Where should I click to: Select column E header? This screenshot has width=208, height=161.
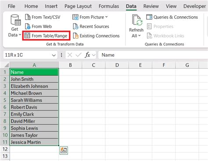tap(140, 65)
